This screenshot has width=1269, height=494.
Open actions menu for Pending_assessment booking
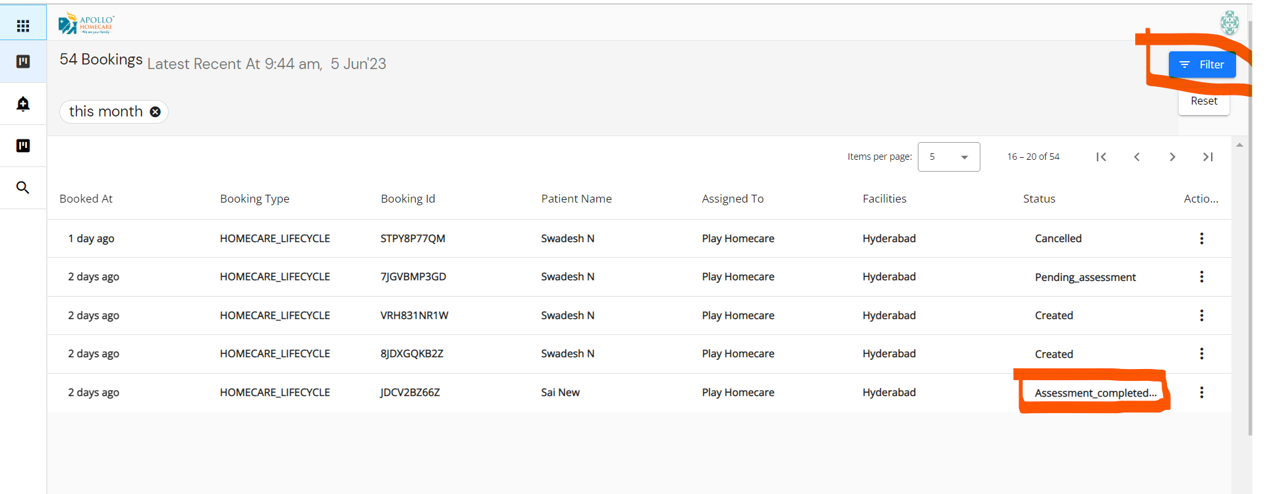[x=1201, y=276]
